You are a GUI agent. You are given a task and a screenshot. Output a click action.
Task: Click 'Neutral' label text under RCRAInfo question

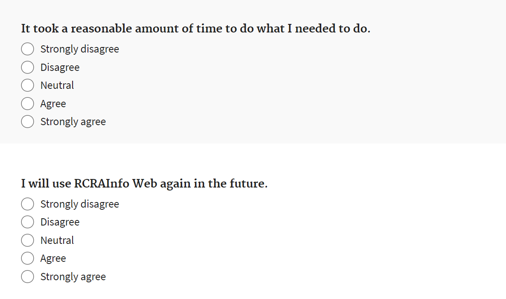[57, 240]
